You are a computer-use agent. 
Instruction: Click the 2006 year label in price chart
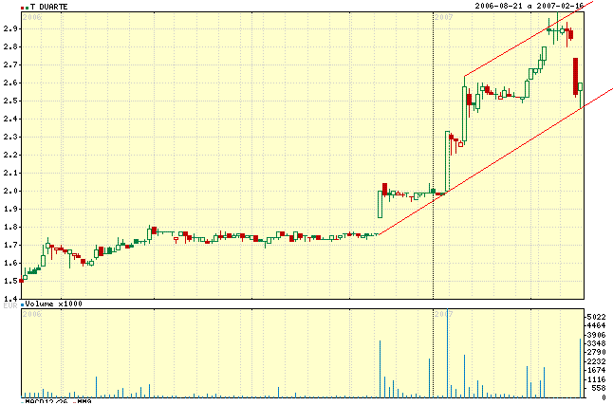click(x=32, y=17)
